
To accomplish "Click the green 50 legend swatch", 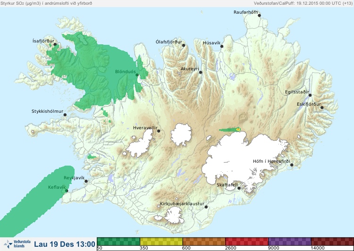I will coord(118,242).
